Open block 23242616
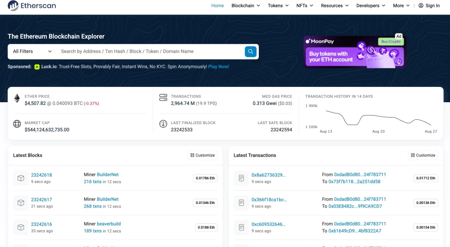 click(x=41, y=224)
